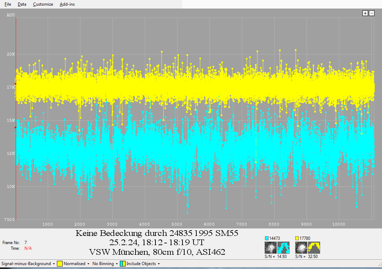Select the cyan star thumbnail image
Viewport: 382px width, 269px height.
271,247
